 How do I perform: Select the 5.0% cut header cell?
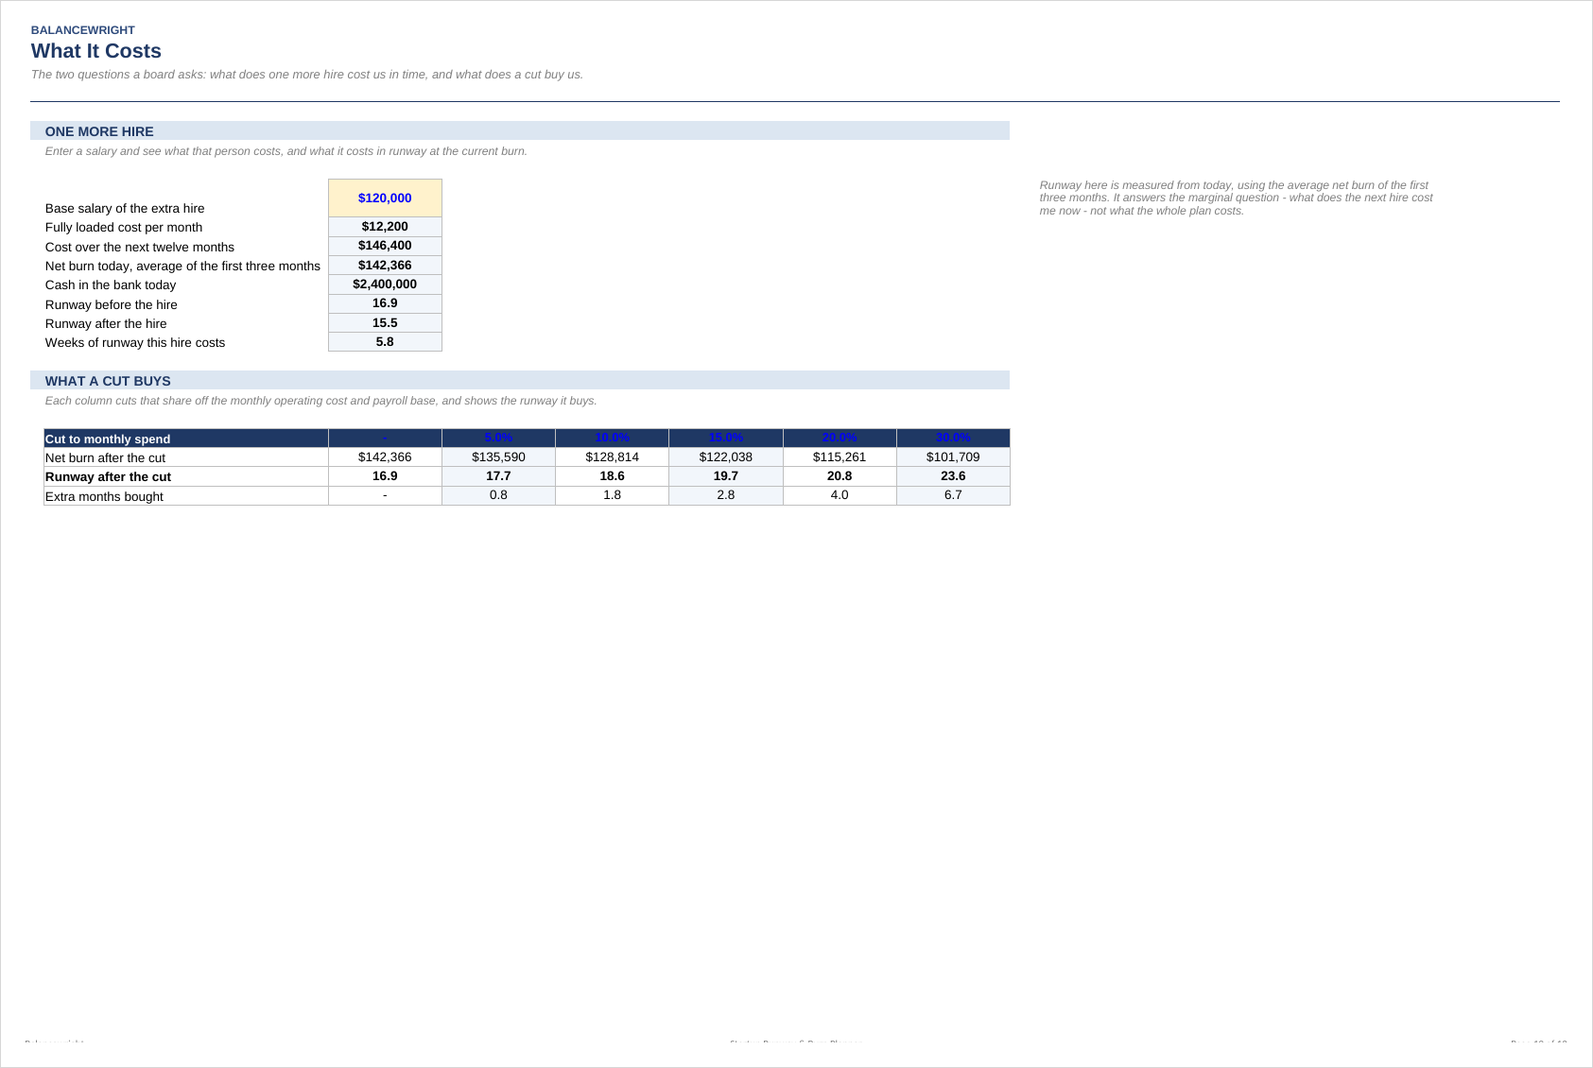[x=498, y=439]
